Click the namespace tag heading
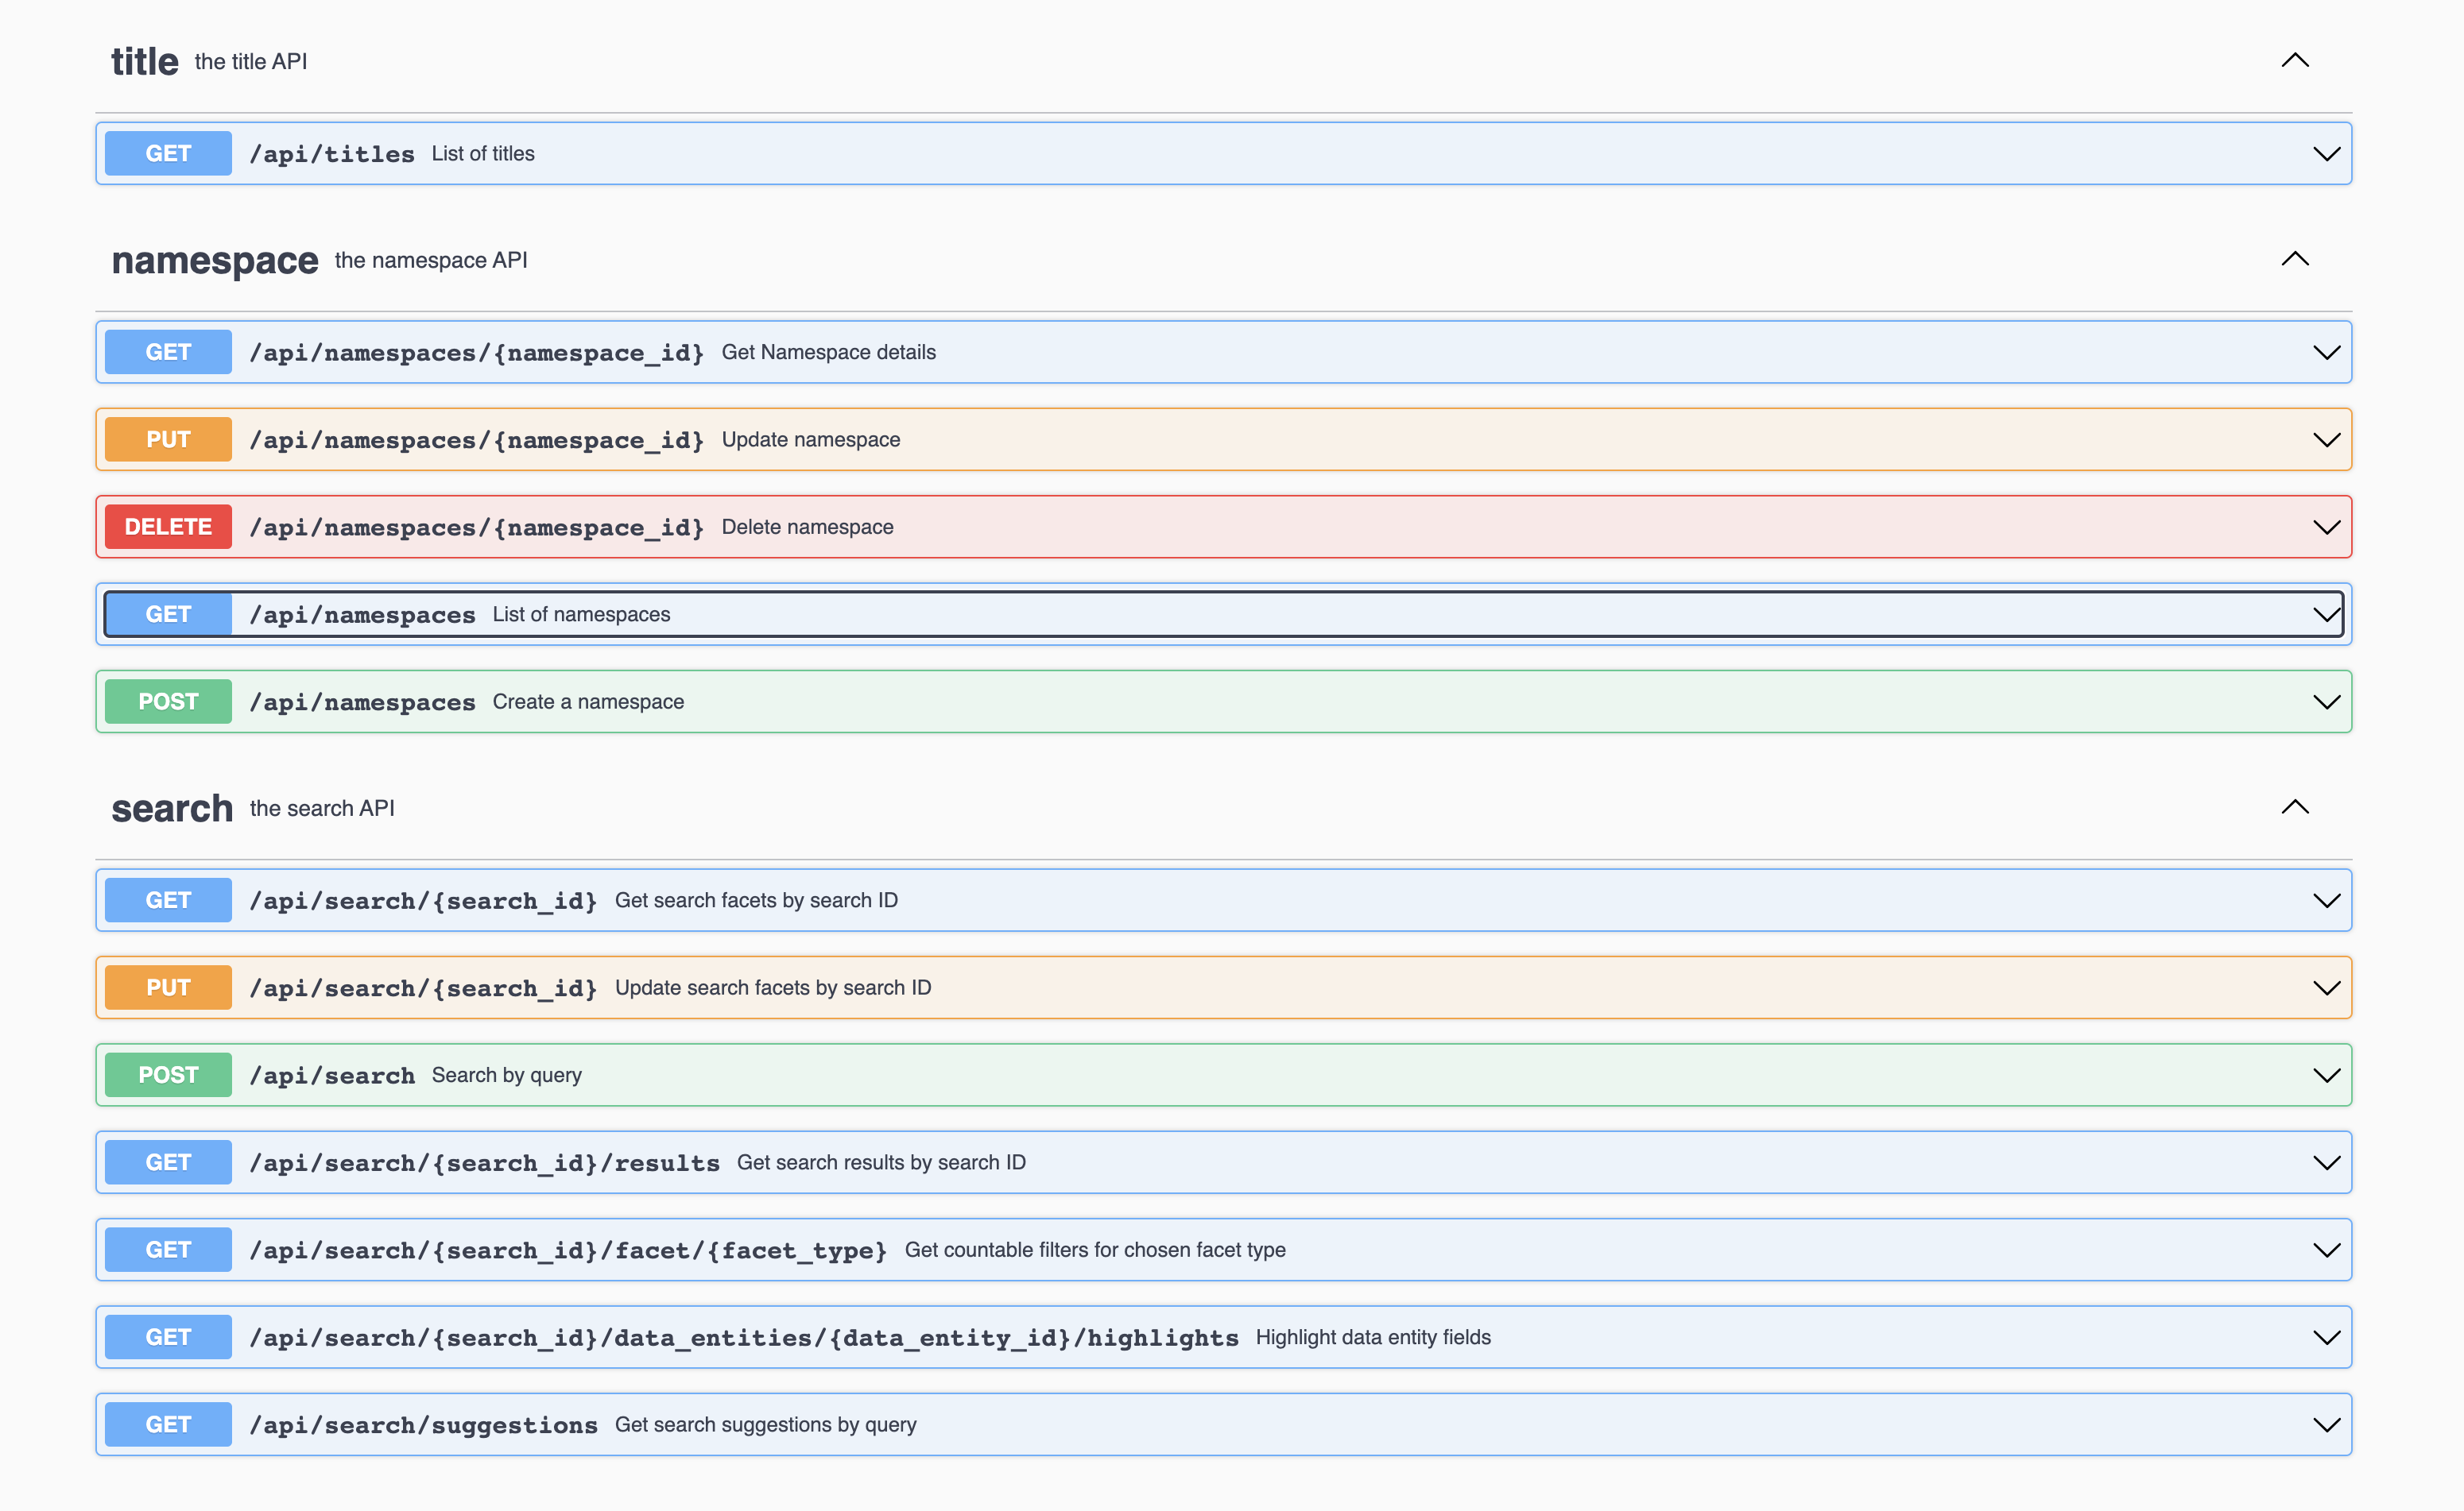The image size is (2464, 1511). (214, 261)
